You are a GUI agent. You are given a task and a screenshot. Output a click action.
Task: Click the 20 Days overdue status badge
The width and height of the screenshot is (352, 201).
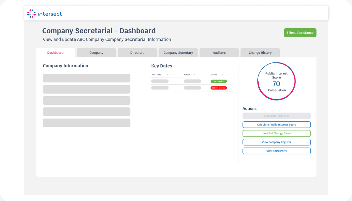point(218,88)
